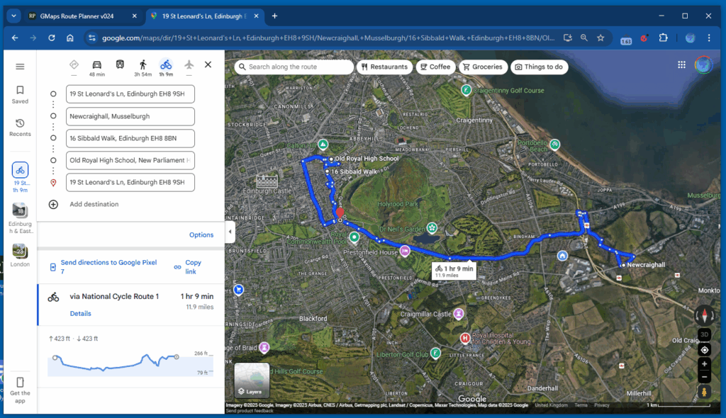Click the Search along the route field

pos(294,67)
